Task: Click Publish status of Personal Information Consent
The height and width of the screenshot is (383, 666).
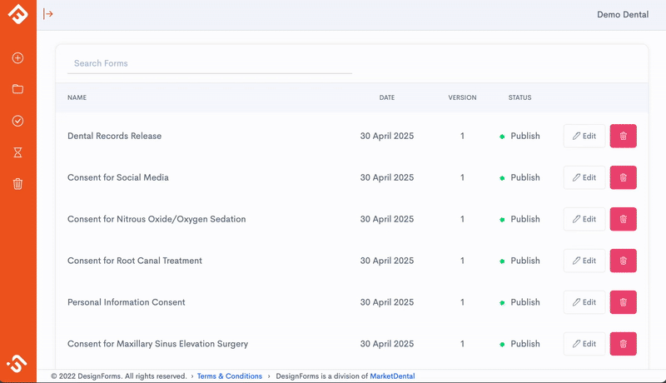Action: pyautogui.click(x=519, y=302)
